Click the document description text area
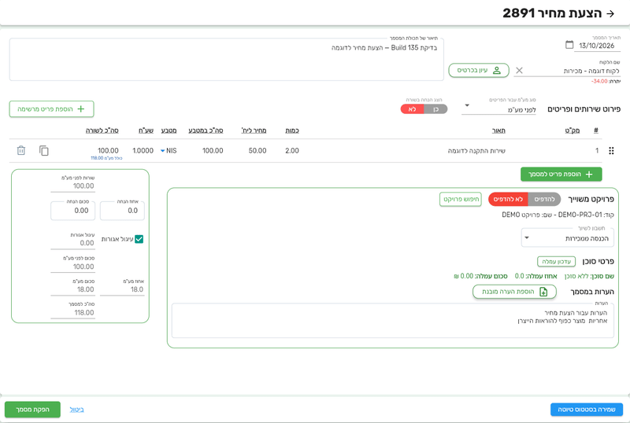The height and width of the screenshot is (423, 630). 226,60
